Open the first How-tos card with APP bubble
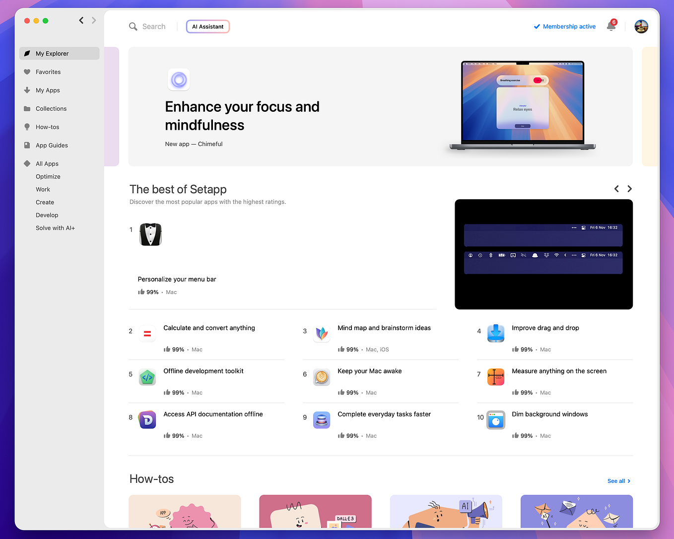Image resolution: width=674 pixels, height=539 pixels. [x=185, y=512]
